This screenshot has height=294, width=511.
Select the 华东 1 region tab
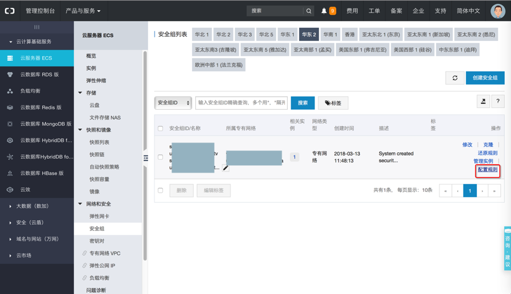tap(287, 35)
